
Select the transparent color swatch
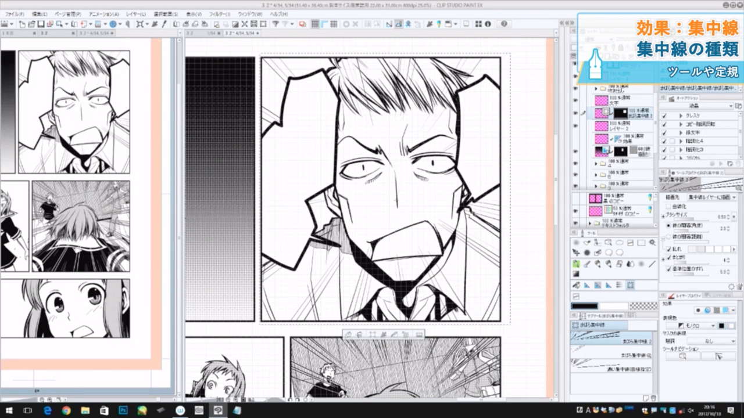click(x=643, y=306)
